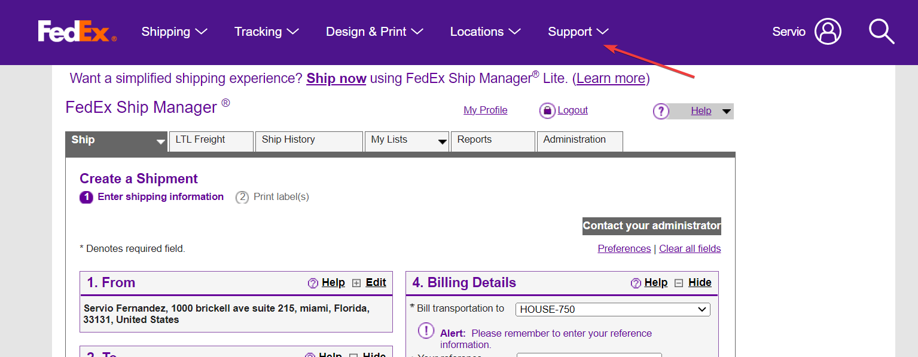Click Hide in Billing Details section
Screen dimensions: 918x357
click(700, 283)
